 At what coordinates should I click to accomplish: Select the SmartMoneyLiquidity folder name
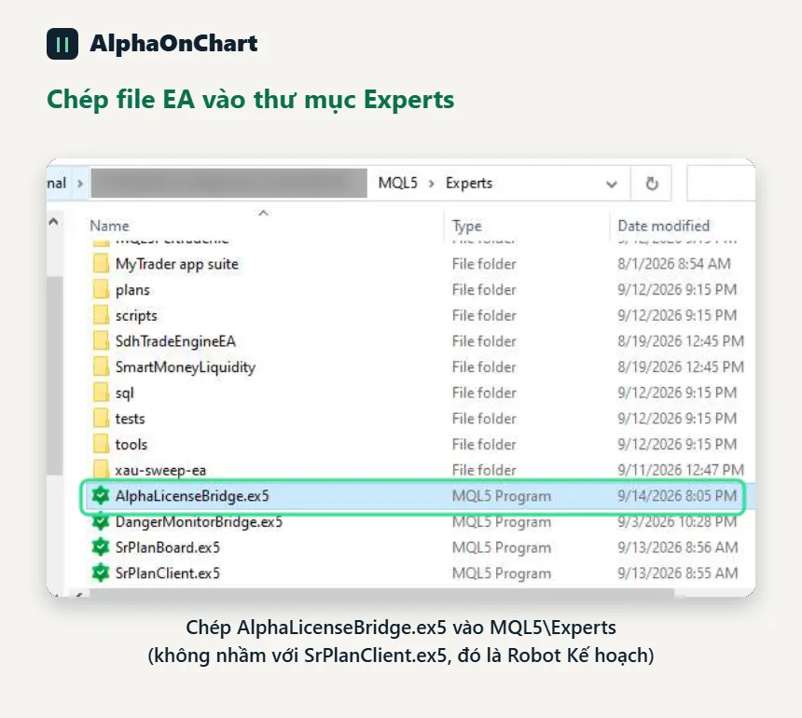coord(186,367)
